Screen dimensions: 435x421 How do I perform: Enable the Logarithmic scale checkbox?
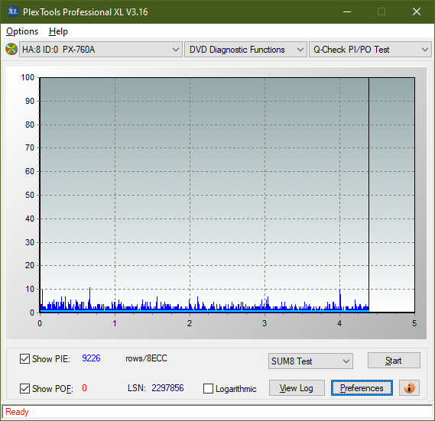209,388
